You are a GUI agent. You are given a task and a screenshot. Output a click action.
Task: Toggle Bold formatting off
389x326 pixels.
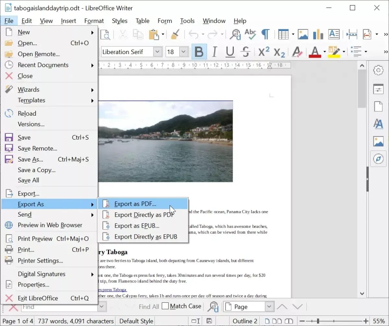click(199, 52)
